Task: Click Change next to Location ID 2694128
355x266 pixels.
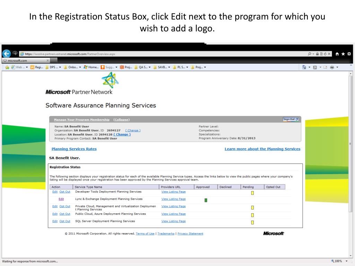Action: pos(122,134)
